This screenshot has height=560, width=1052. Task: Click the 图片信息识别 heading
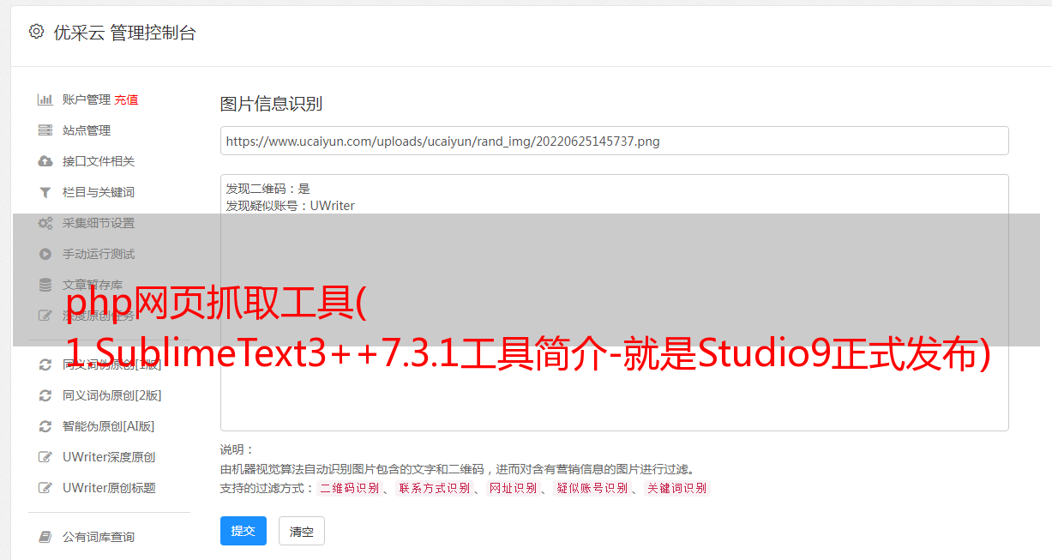271,105
